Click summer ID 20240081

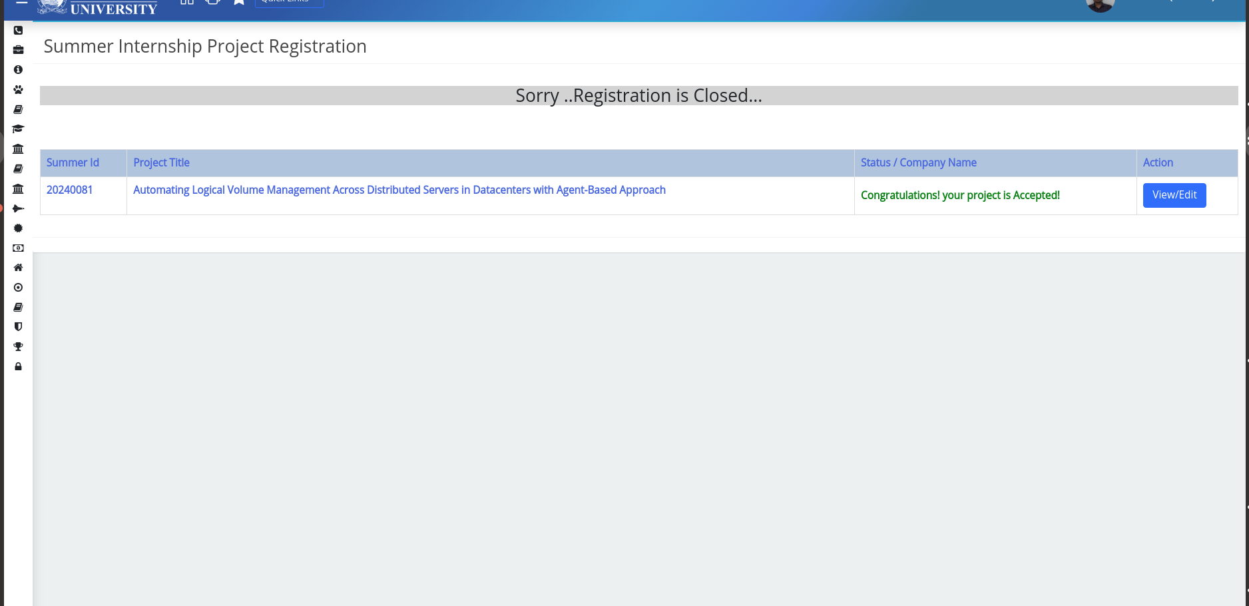[x=69, y=190]
